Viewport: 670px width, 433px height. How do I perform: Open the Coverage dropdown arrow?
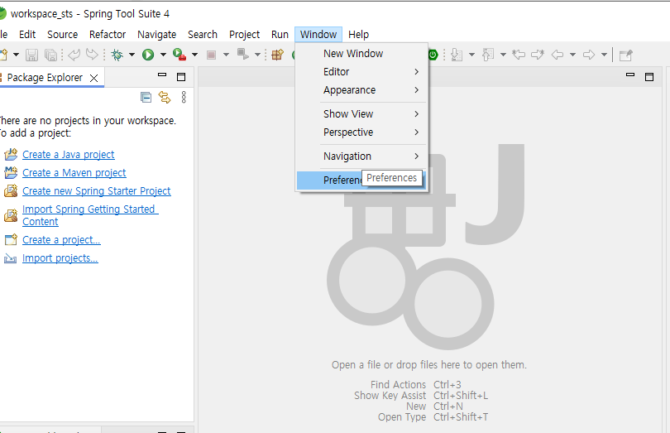(x=194, y=55)
